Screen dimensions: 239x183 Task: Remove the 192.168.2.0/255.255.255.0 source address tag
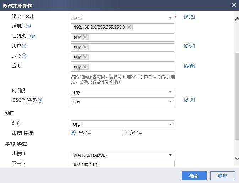(129, 27)
